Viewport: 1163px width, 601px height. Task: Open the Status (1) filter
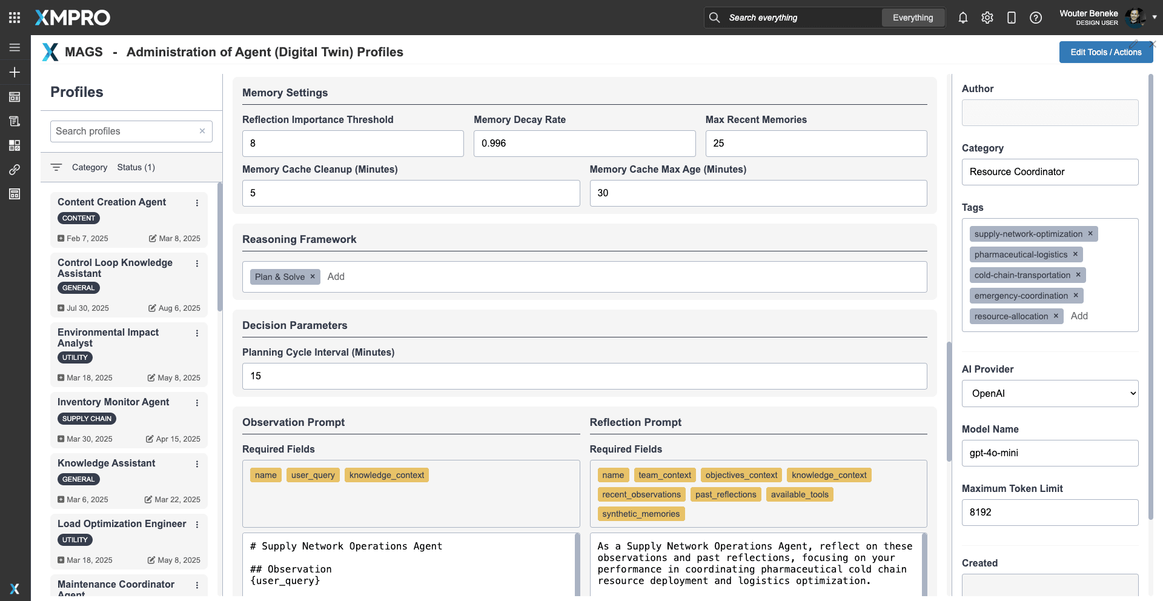136,167
